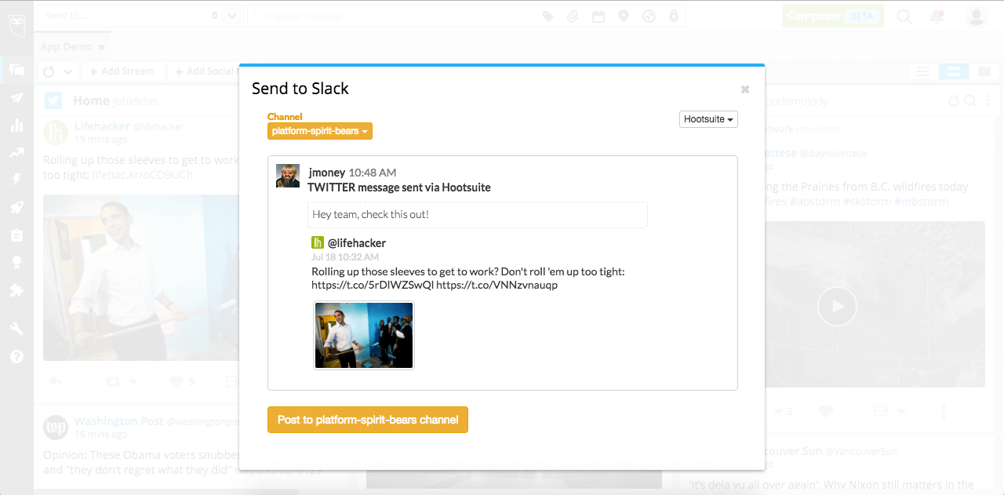Click the paperclip attach icon
Screen dimensions: 1004x495
(573, 16)
